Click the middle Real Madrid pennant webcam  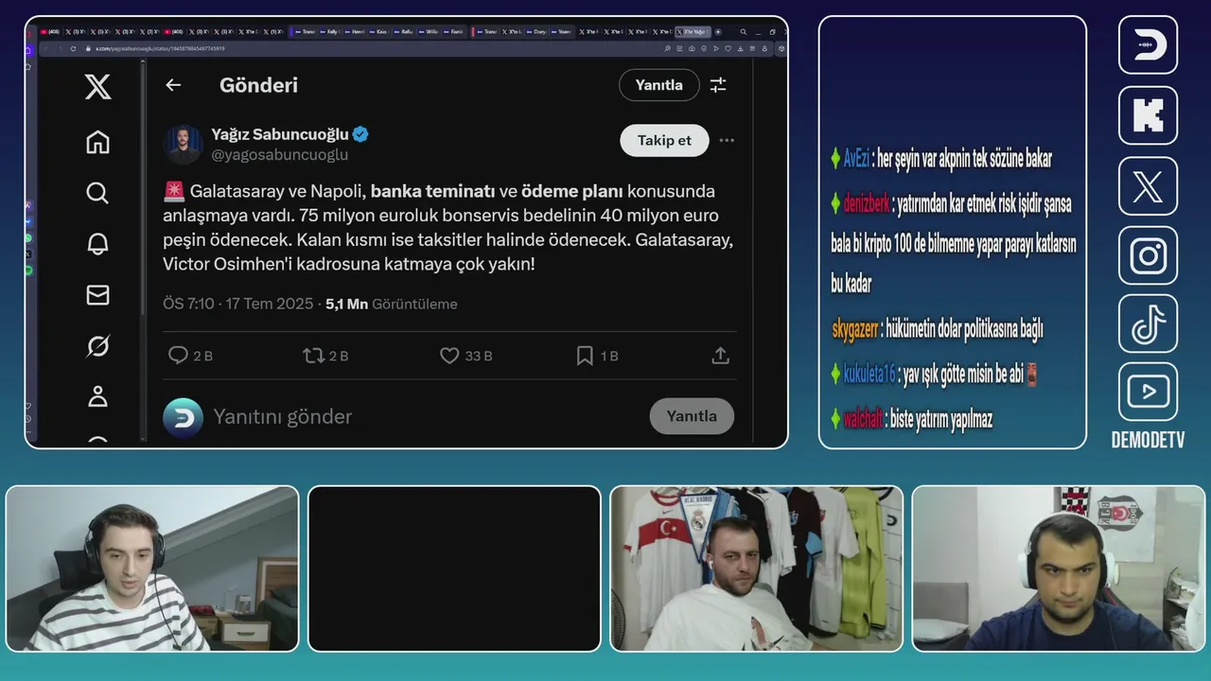756,568
